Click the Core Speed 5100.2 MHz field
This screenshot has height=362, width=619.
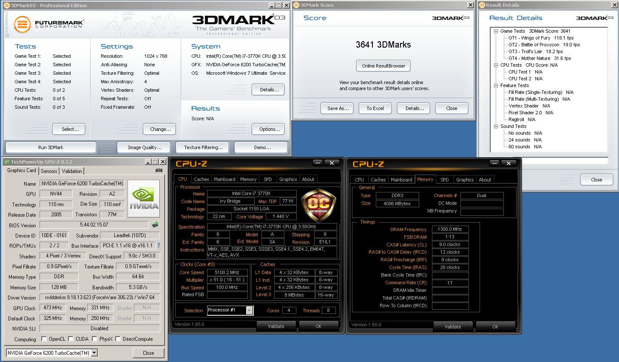pyautogui.click(x=227, y=272)
